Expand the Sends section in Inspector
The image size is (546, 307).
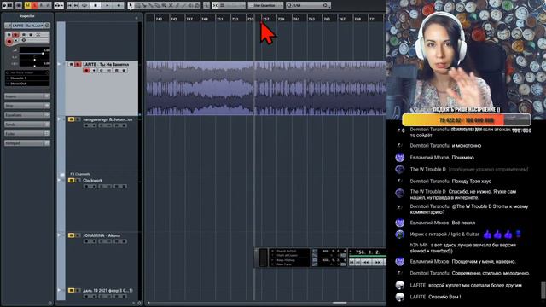point(27,125)
